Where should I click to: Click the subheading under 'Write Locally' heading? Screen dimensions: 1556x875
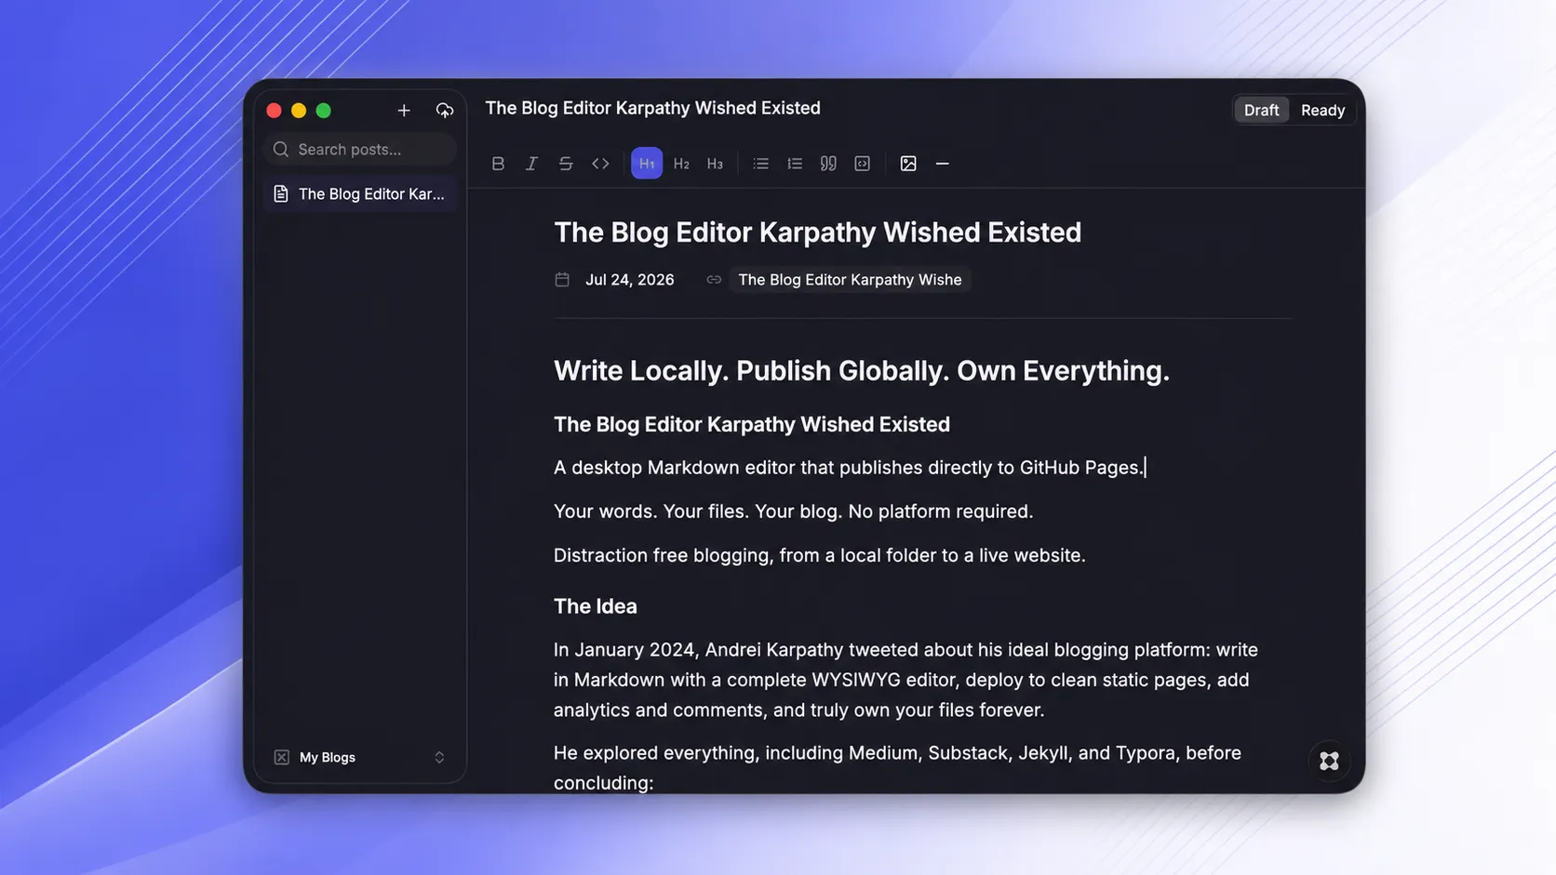(x=752, y=425)
